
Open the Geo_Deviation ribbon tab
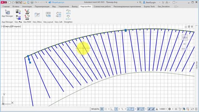pyautogui.click(x=164, y=7)
